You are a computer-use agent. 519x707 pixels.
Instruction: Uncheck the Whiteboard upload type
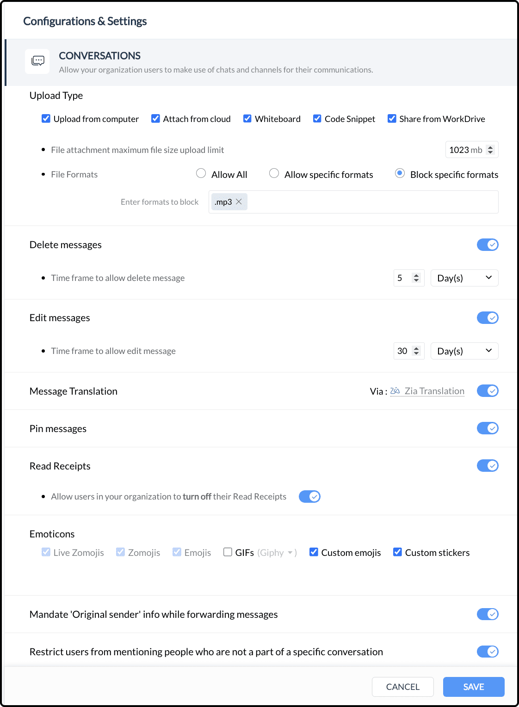(x=247, y=119)
